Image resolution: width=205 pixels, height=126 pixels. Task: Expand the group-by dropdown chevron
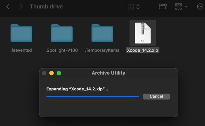(186, 6)
